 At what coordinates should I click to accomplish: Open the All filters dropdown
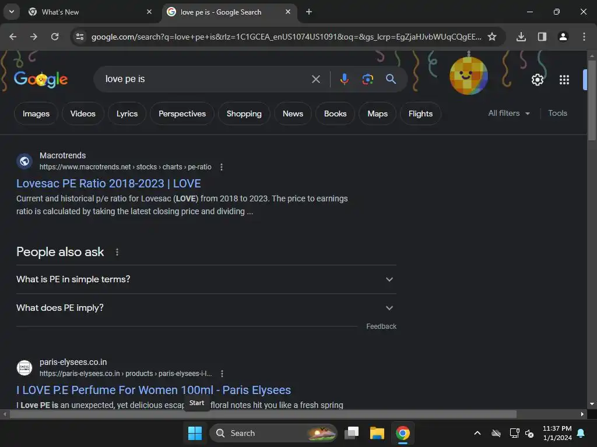508,113
